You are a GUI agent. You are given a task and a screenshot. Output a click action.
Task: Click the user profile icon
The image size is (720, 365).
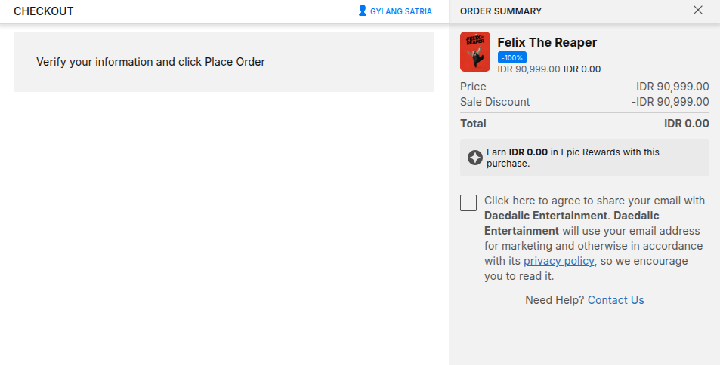pos(363,11)
